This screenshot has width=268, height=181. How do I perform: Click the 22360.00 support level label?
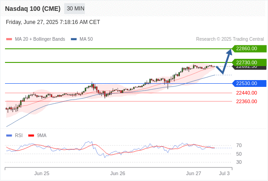pyautogui.click(x=247, y=101)
